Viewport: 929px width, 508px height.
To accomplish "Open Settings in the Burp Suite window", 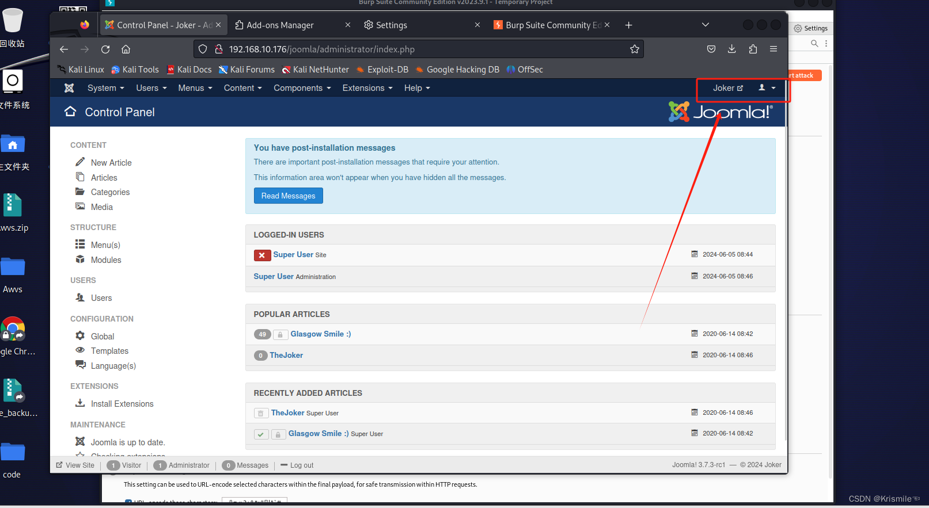I will pyautogui.click(x=810, y=28).
